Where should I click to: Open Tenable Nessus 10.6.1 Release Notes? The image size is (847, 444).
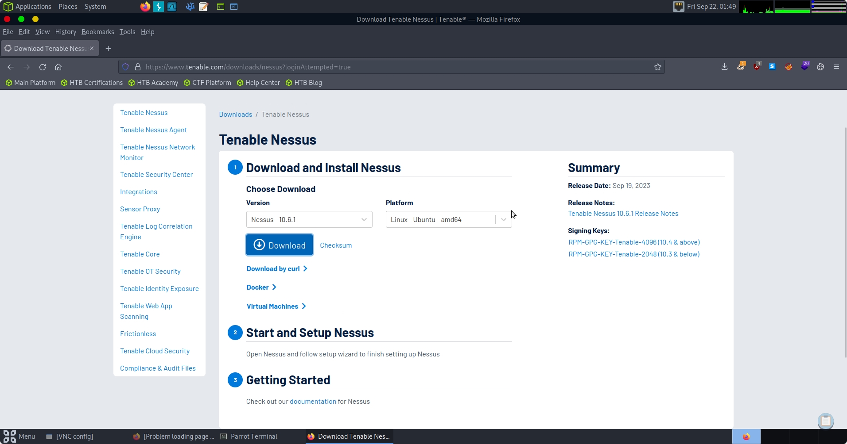pos(623,213)
